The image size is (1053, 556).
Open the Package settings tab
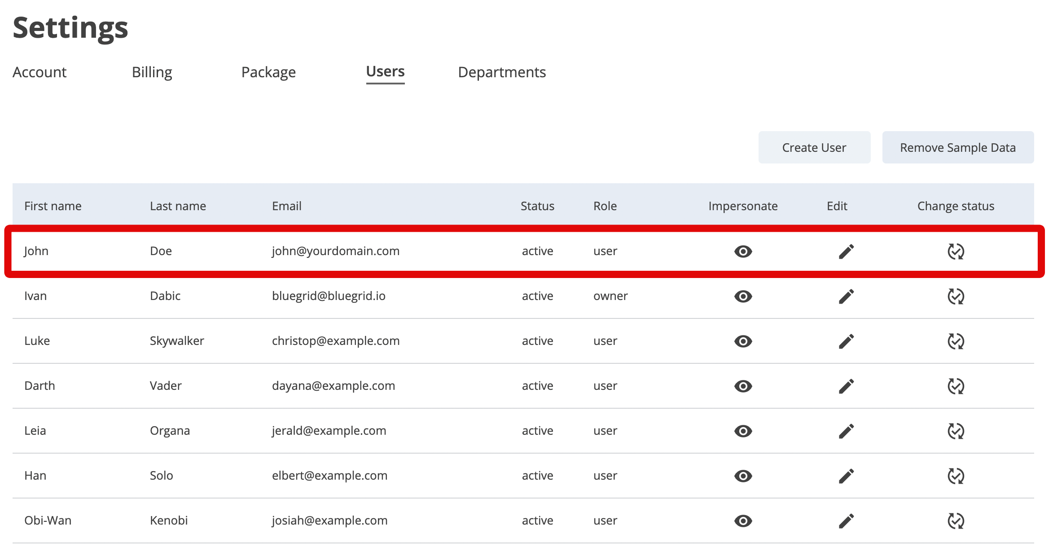pyautogui.click(x=268, y=72)
